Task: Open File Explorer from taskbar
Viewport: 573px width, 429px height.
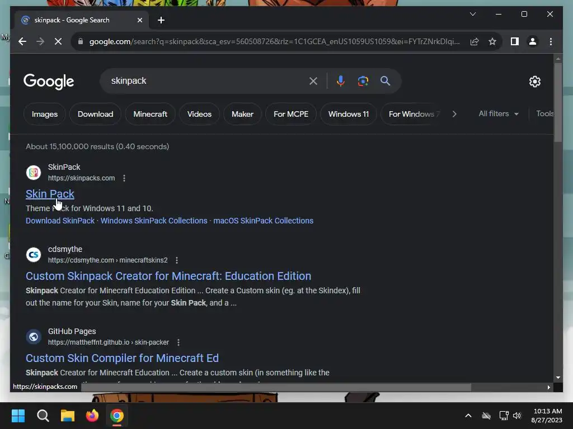Action: [68, 416]
